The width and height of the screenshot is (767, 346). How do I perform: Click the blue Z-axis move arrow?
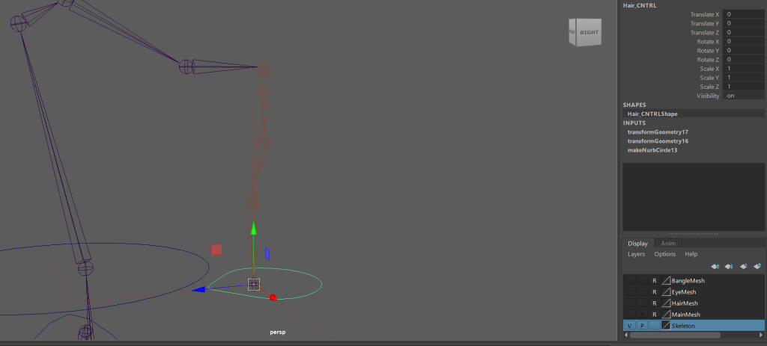click(198, 289)
